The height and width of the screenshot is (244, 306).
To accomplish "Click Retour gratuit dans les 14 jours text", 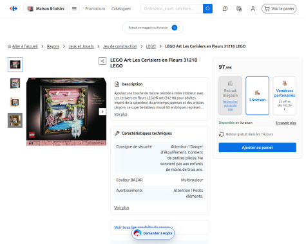I will 249,134.
